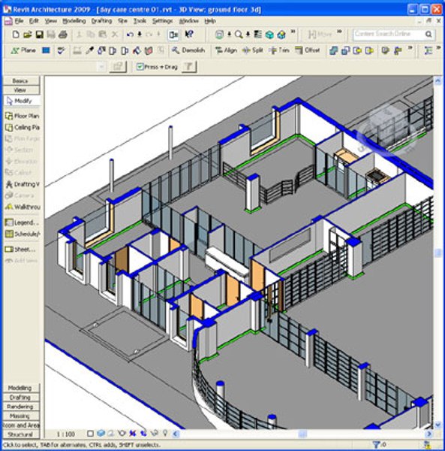
Task: Click the Ceiling Plan command
Action: (x=23, y=128)
